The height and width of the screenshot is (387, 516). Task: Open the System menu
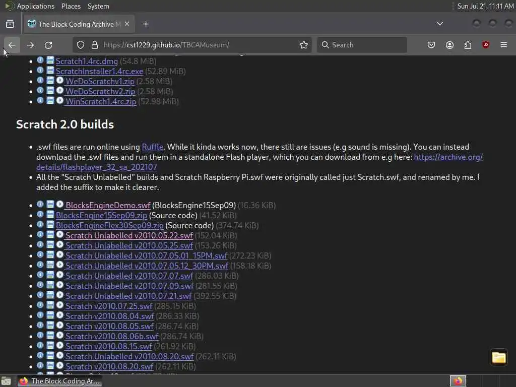coord(98,6)
